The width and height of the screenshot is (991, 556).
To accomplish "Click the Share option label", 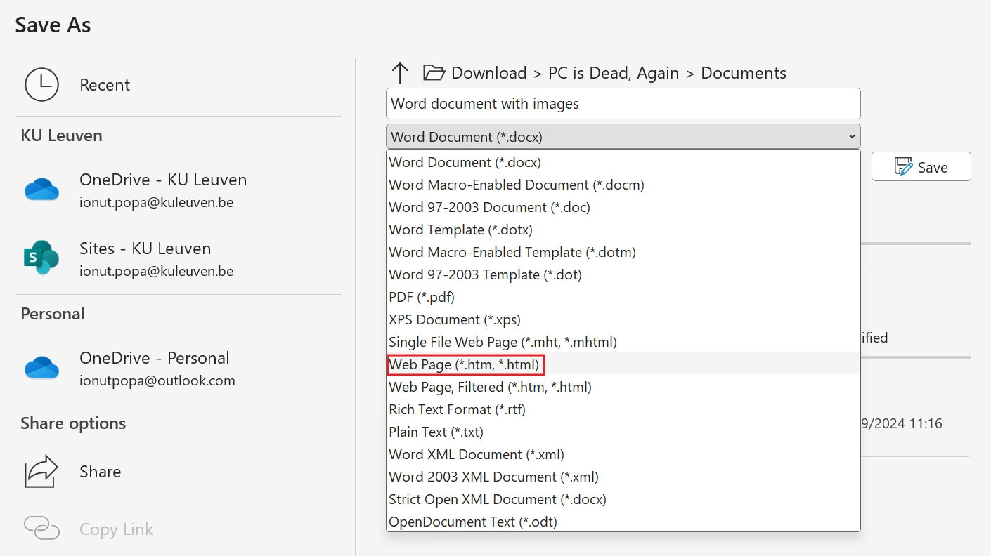I will click(x=100, y=472).
